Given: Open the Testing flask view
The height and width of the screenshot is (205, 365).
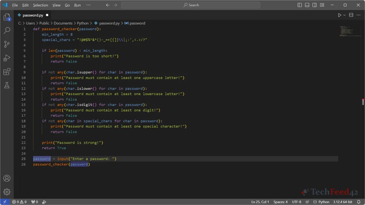Looking at the screenshot, I should (x=7, y=85).
